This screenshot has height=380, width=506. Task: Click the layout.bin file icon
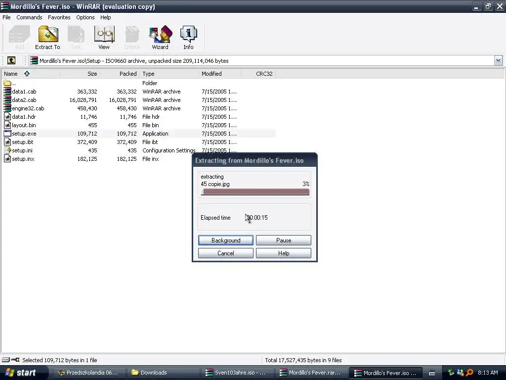pos(7,125)
